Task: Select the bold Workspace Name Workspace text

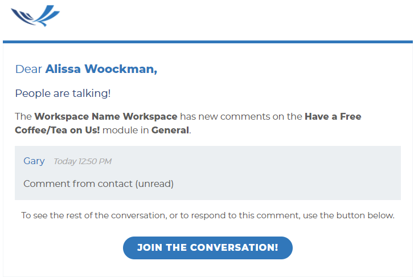Action: [x=106, y=116]
